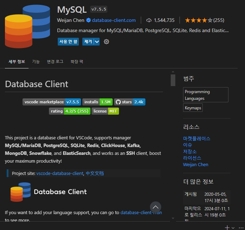Click the verified publisher badge icon
Image resolution: width=245 pixels, height=230 pixels.
click(88, 20)
